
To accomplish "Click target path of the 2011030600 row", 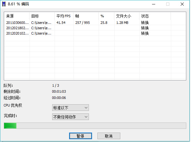I will coord(41,23).
